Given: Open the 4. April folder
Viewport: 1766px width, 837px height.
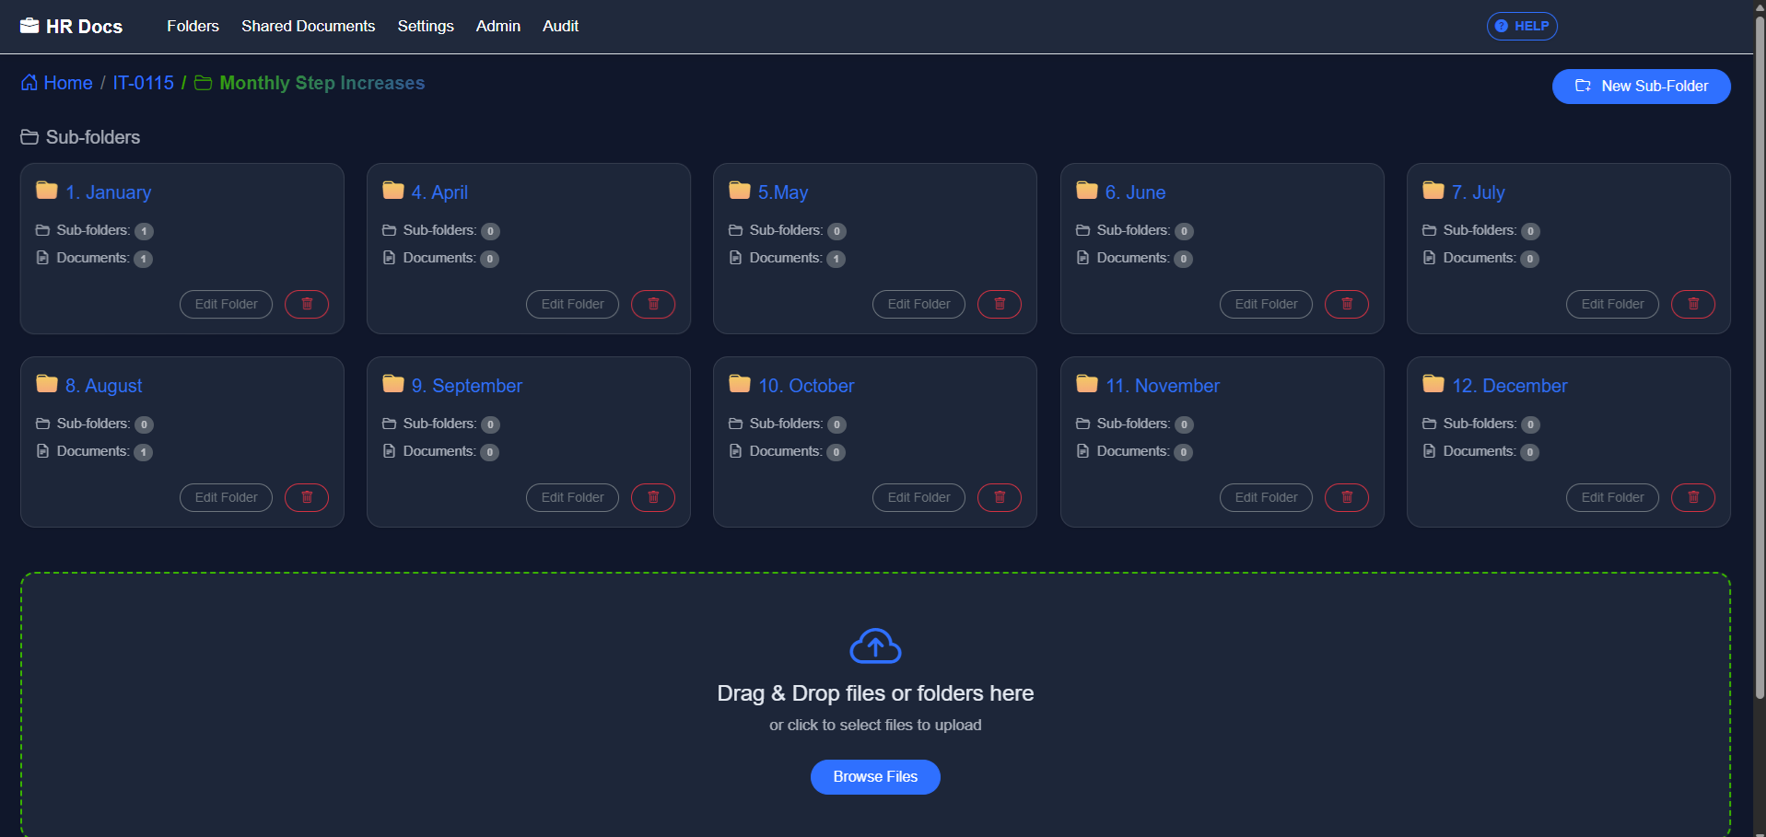Looking at the screenshot, I should coord(439,192).
